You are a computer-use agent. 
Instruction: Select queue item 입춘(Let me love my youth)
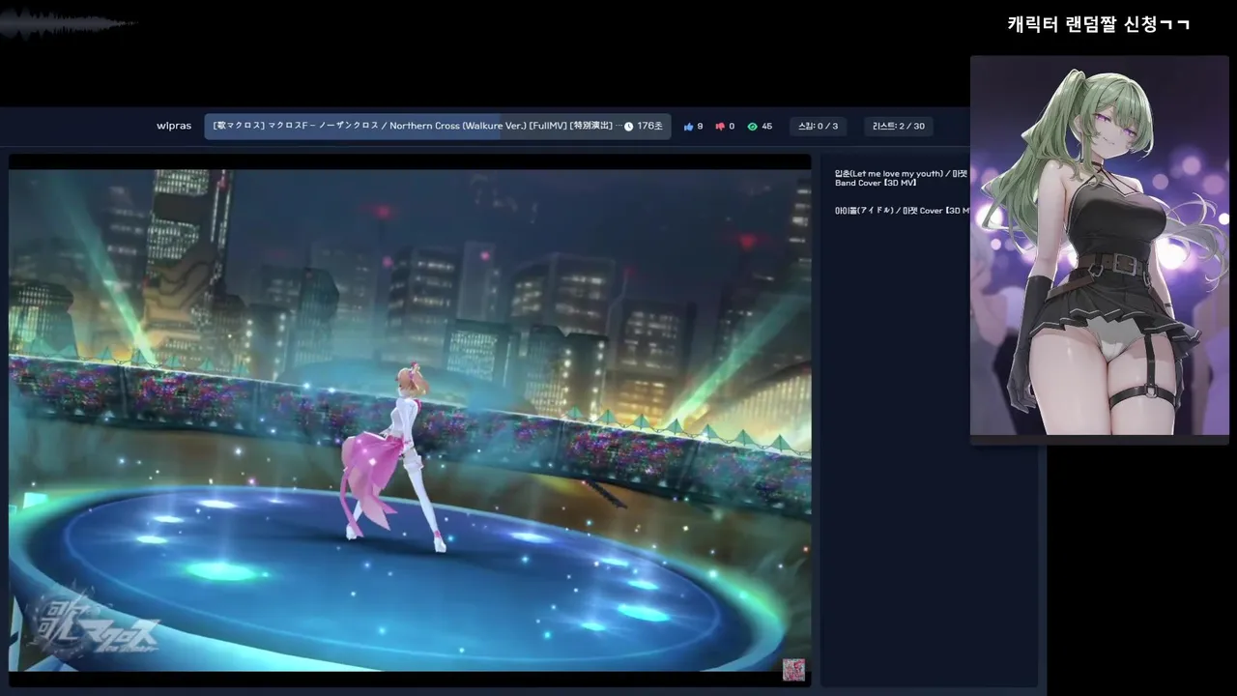pos(902,178)
